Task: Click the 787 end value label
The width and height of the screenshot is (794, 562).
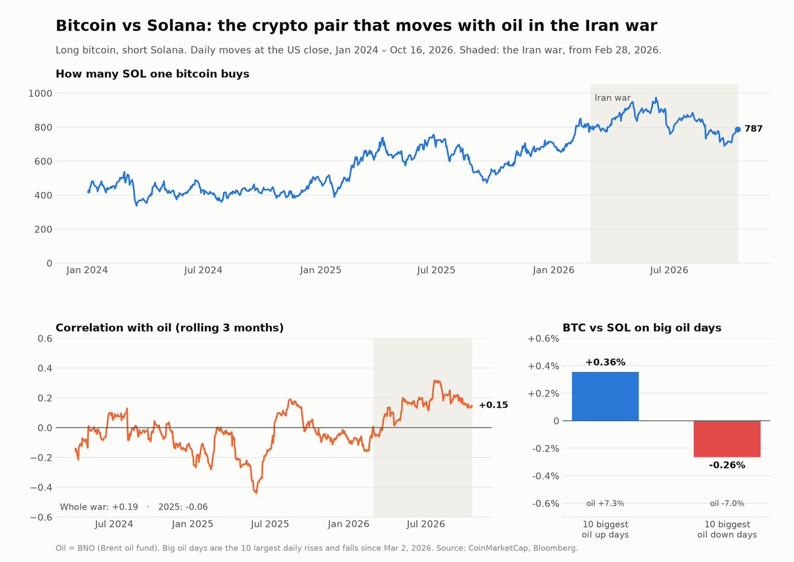Action: [x=754, y=129]
